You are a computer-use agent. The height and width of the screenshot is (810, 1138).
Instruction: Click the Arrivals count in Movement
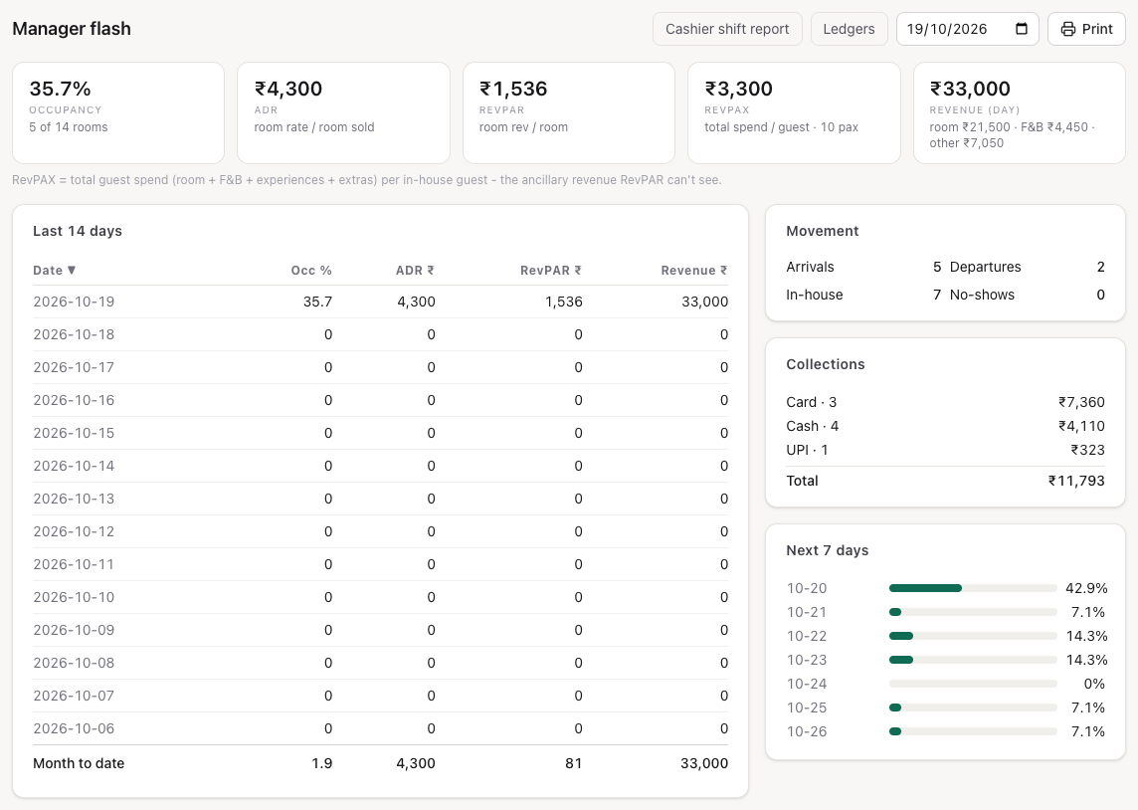937,267
